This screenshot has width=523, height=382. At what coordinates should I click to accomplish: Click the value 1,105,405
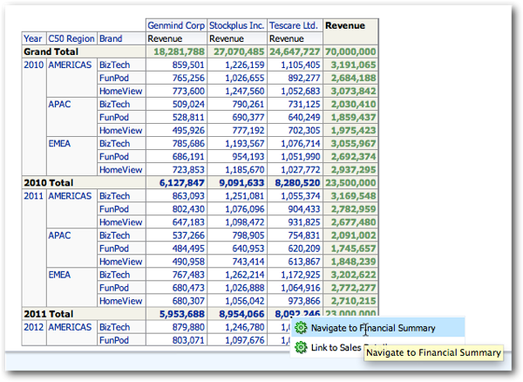click(x=301, y=65)
